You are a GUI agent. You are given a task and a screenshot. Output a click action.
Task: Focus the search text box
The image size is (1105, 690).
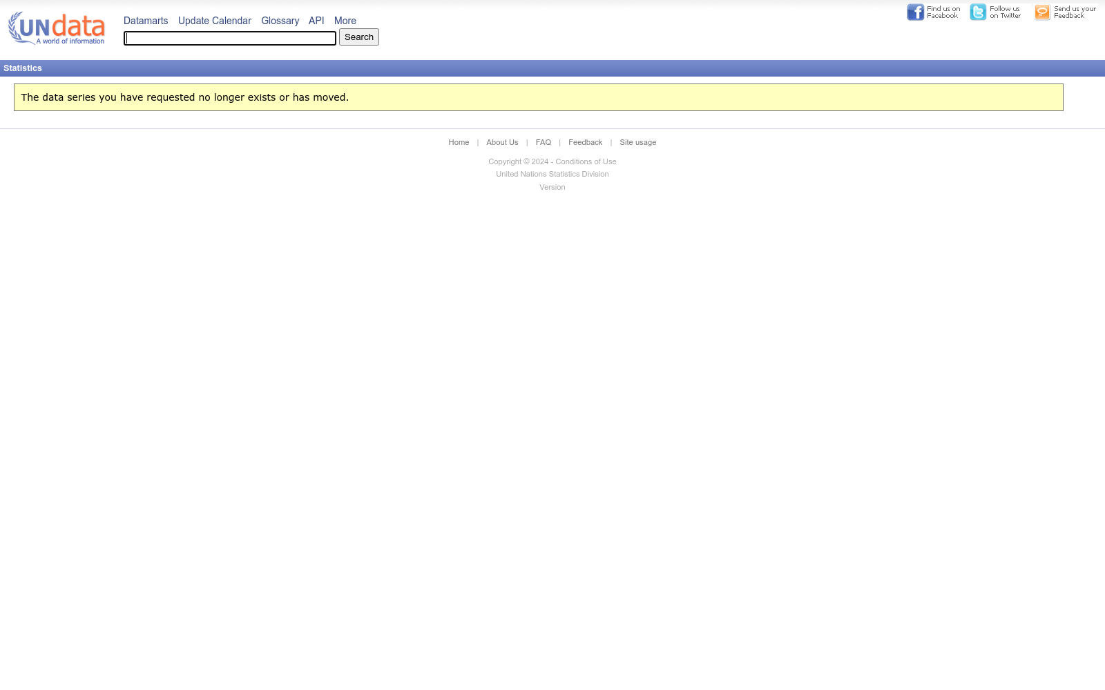point(230,38)
